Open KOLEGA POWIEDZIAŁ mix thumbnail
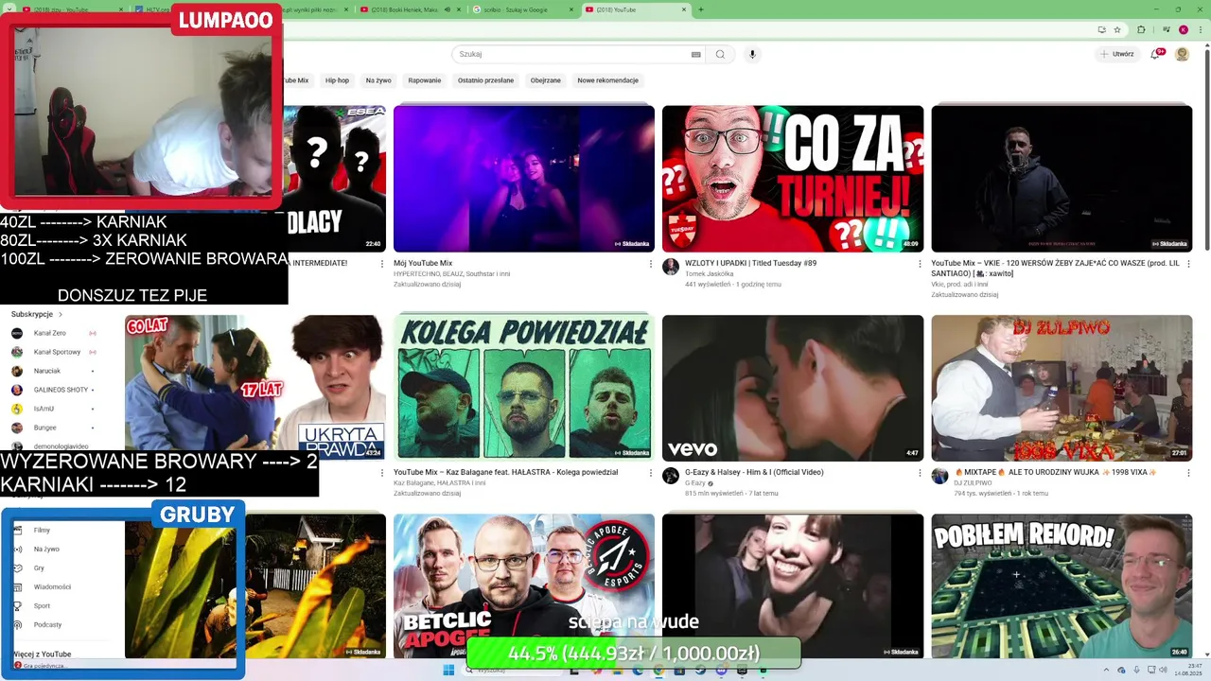This screenshot has width=1211, height=681. point(524,388)
